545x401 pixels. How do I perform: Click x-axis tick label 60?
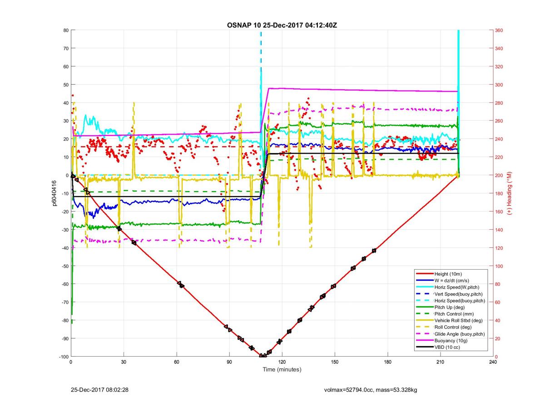[x=176, y=362]
